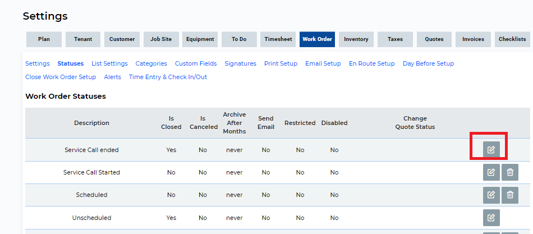
Task: Delete the Scheduled status row
Action: click(510, 195)
